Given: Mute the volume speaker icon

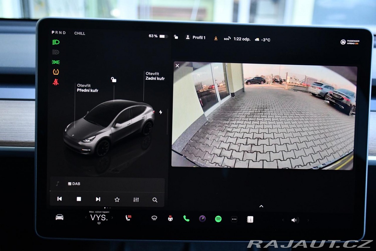Looking at the screenshot, I should coord(295,220).
